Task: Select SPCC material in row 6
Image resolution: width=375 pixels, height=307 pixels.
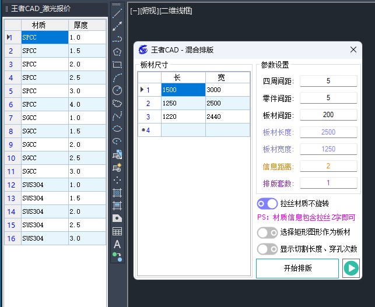Action: coord(45,104)
